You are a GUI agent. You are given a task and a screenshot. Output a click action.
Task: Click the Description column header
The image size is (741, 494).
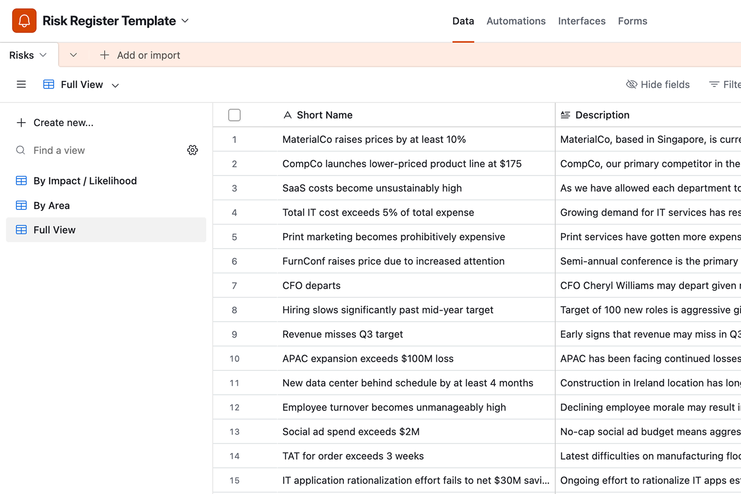point(648,115)
